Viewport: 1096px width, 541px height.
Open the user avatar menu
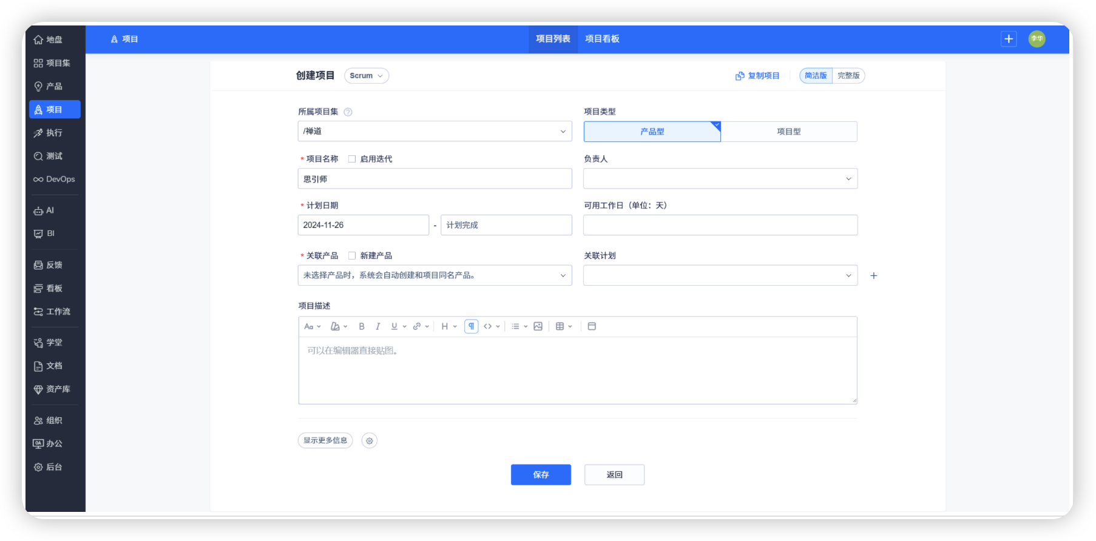click(x=1037, y=39)
